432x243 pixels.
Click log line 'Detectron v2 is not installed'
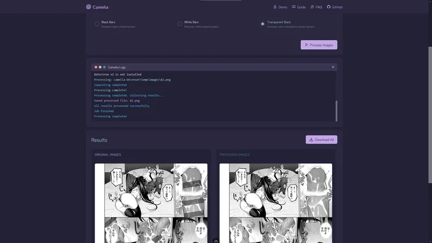118,75
